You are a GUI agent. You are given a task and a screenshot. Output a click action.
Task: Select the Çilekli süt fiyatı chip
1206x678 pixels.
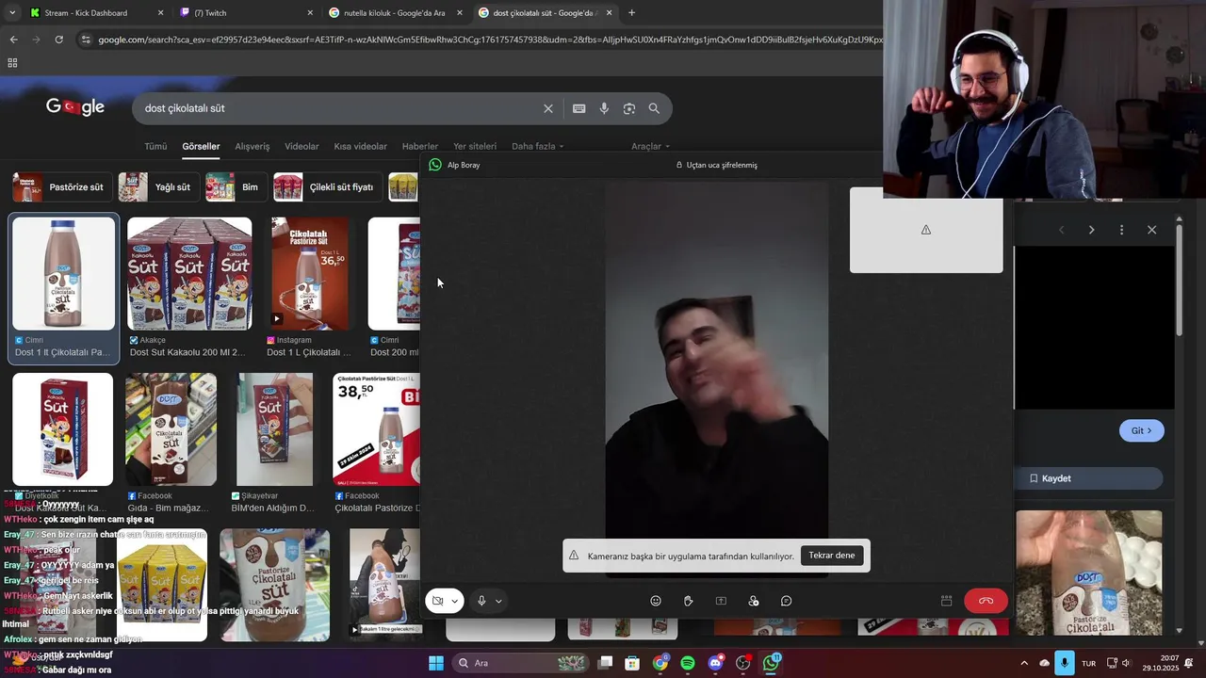click(327, 186)
